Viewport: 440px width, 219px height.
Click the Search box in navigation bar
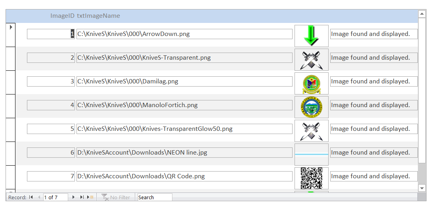(155, 197)
